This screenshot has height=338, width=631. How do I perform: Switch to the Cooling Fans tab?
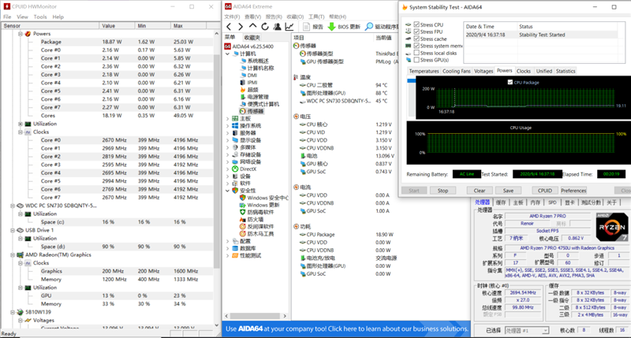tap(457, 71)
